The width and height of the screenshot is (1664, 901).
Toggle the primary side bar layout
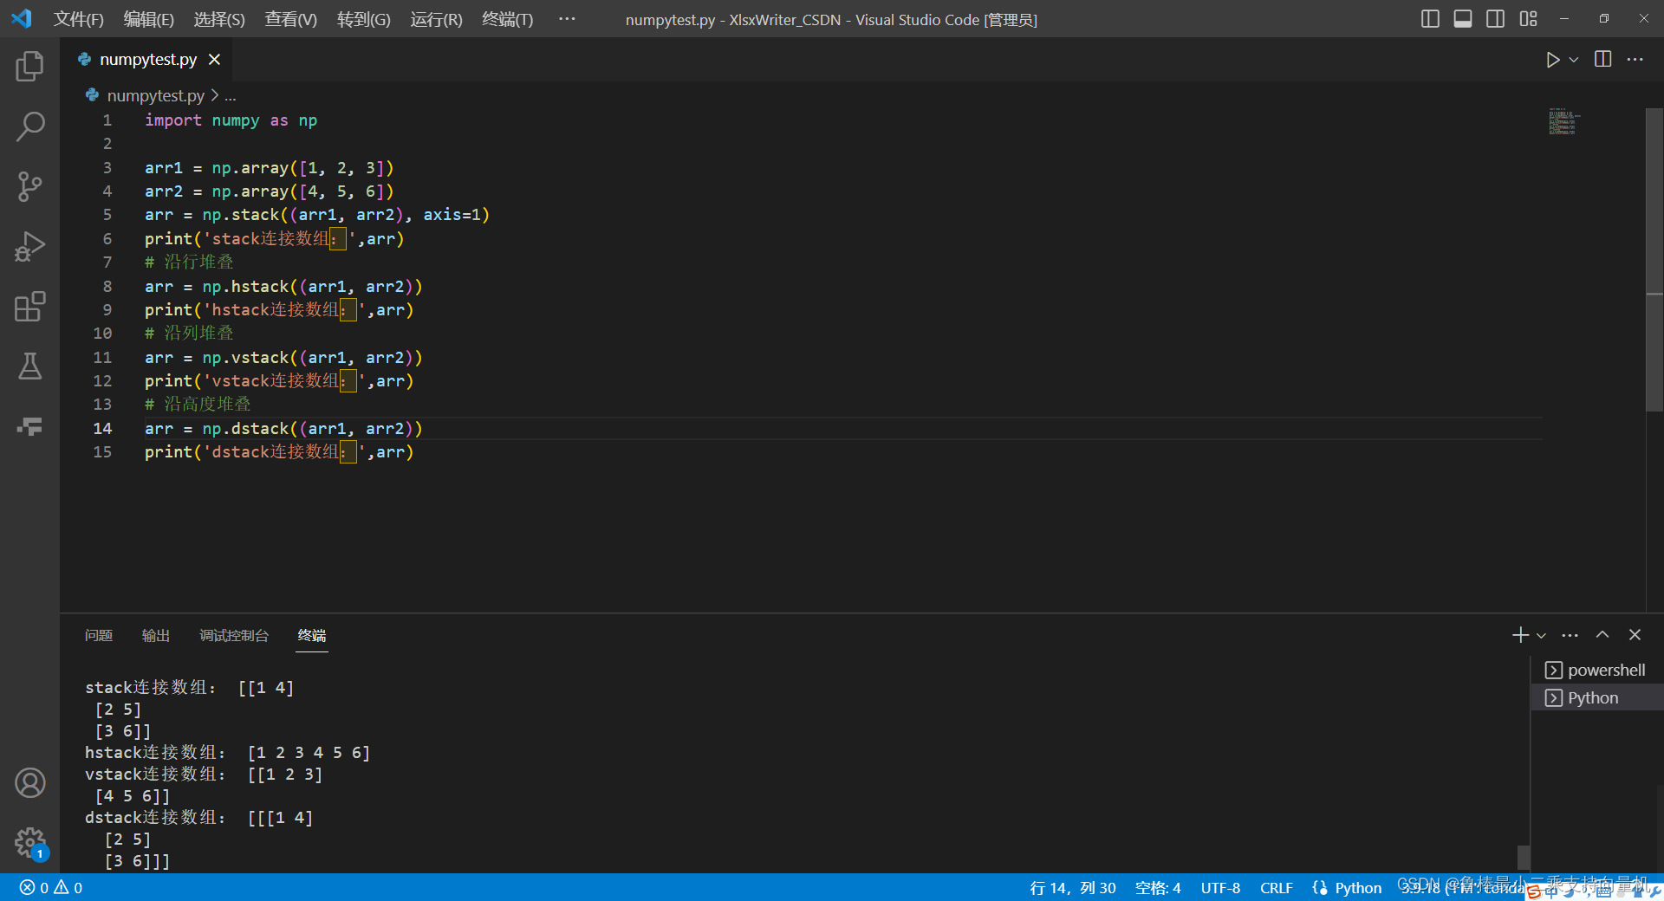point(1430,19)
